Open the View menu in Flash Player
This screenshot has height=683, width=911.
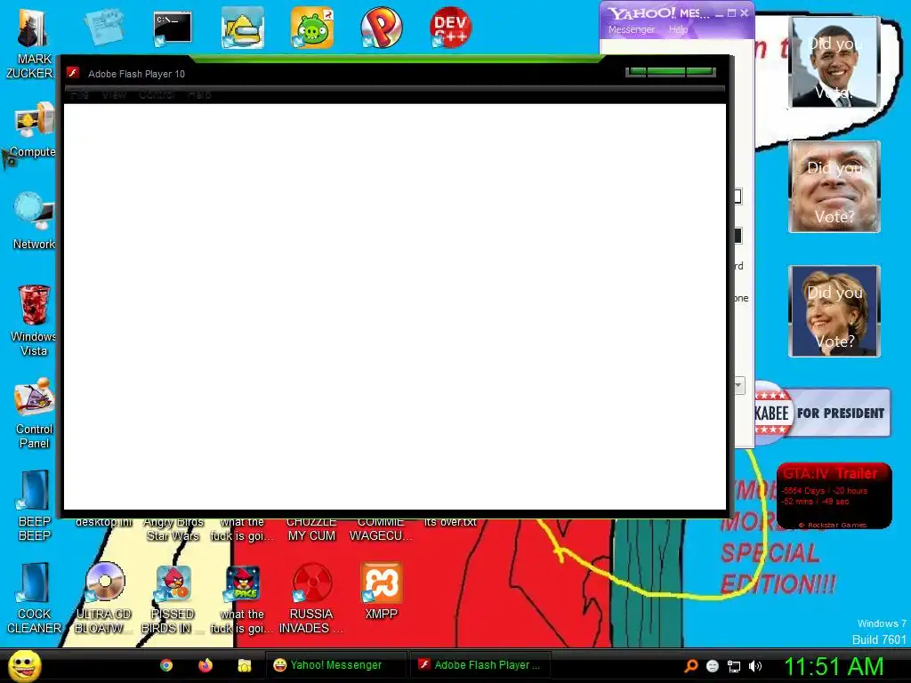[x=114, y=94]
